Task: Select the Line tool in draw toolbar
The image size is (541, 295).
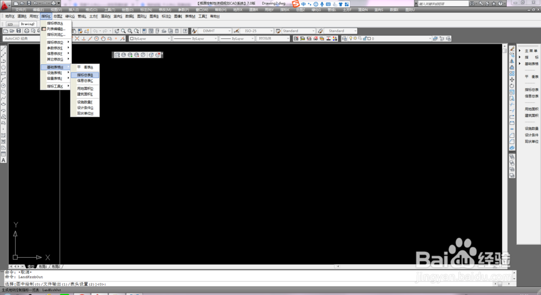Action: [3, 49]
